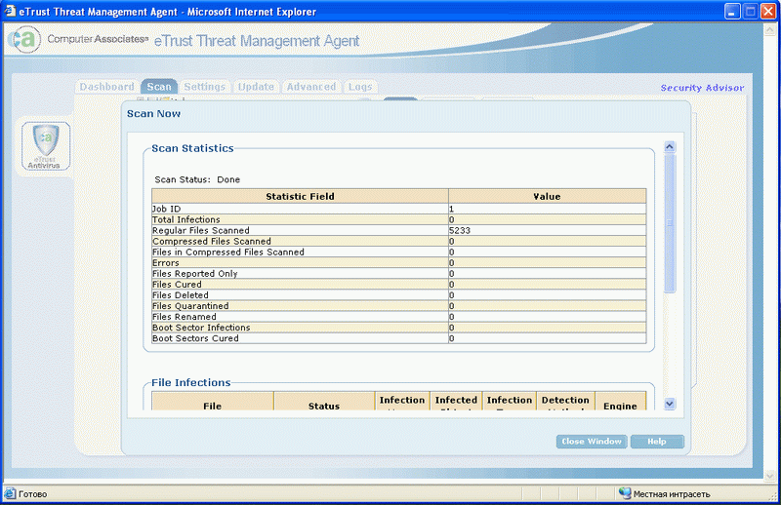Open Help for Scan Now dialog
This screenshot has height=505, width=781.
coord(657,442)
